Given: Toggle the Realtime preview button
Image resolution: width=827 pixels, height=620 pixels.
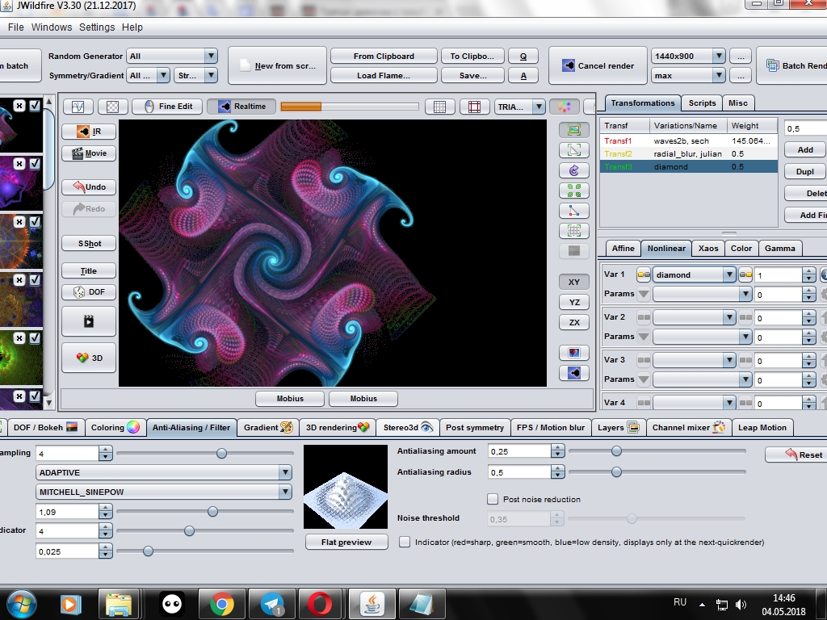Looking at the screenshot, I should point(241,107).
